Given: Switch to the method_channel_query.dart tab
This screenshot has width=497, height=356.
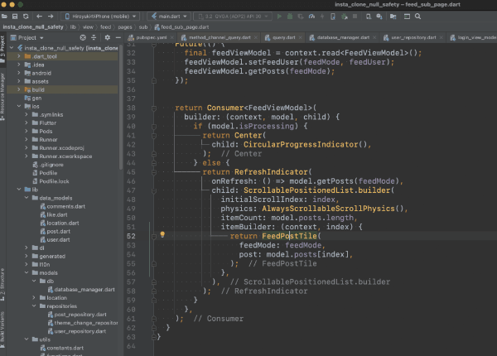Looking at the screenshot, I should tap(220, 37).
